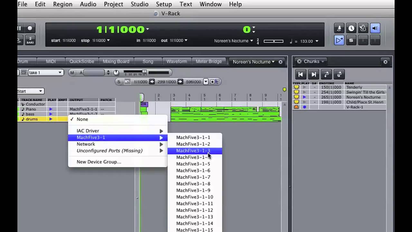Click the level meter slider handle
The image size is (412, 232).
pos(145,72)
